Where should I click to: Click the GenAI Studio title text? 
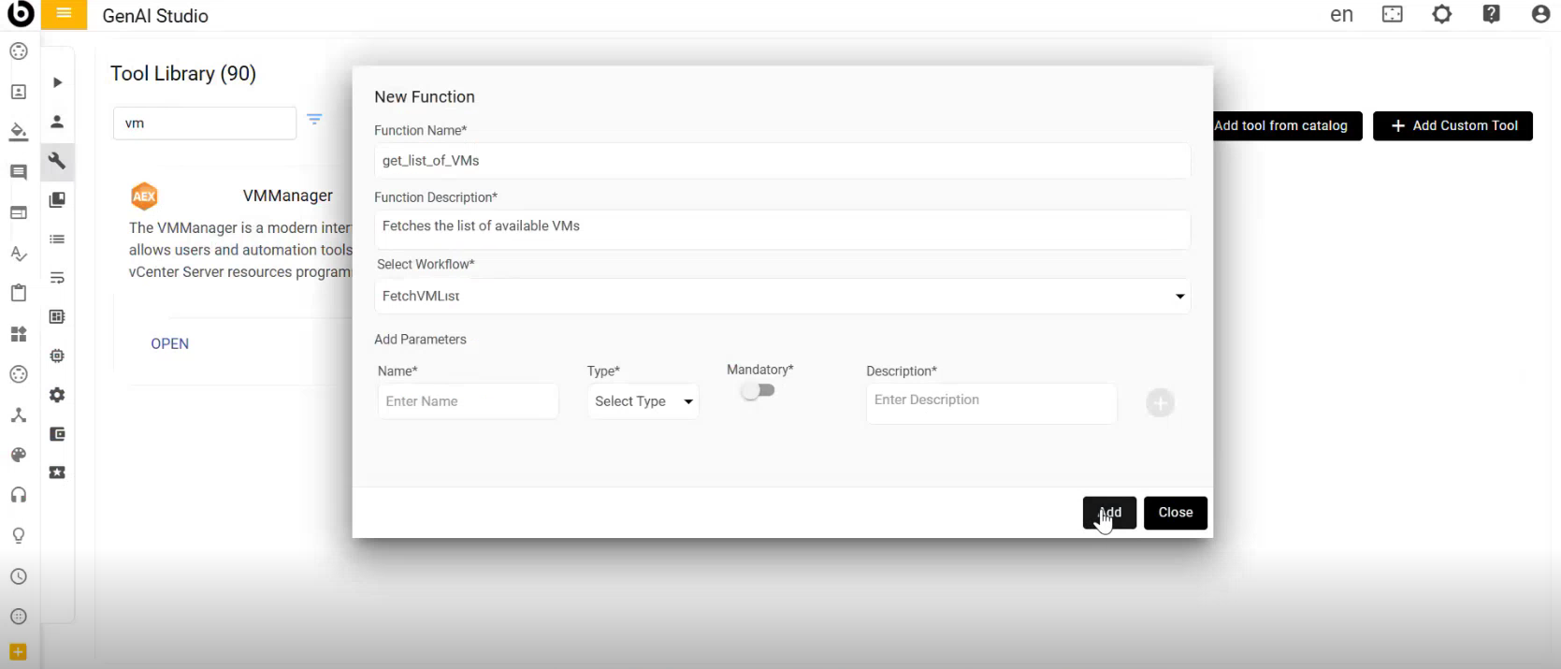[155, 16]
